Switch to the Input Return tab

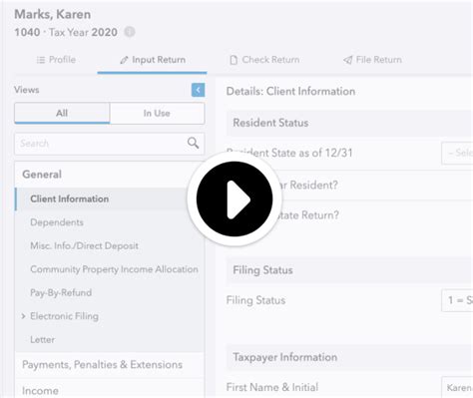(x=153, y=60)
